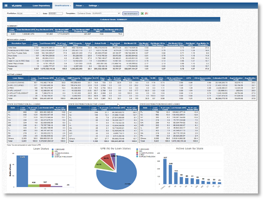Click the Active Loan by State chart title

click(190, 149)
